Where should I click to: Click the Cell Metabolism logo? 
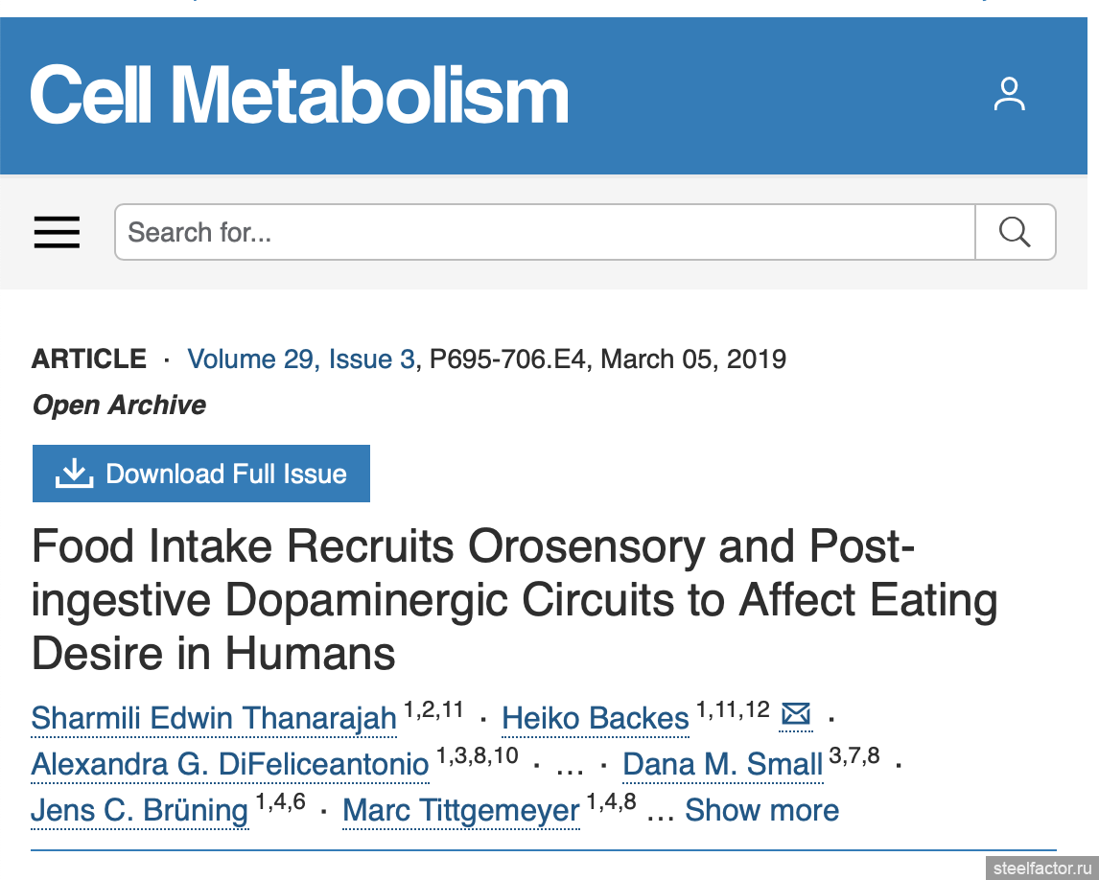299,95
